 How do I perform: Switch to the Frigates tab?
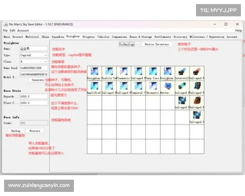pos(89,37)
